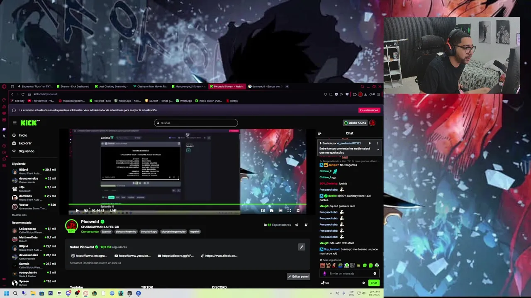Click the Editar panel button
This screenshot has height=298, width=531.
pos(298,276)
